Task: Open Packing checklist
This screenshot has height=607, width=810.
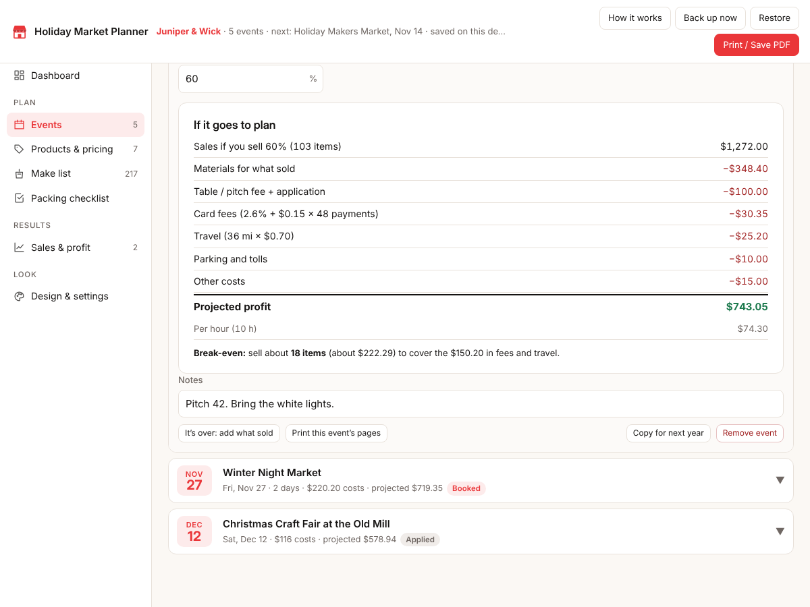Action: click(76, 198)
